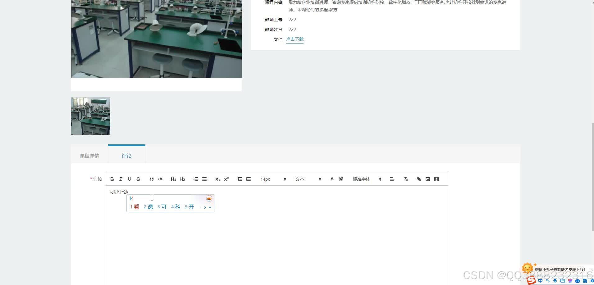
Task: Insert an image into the comment
Action: (x=428, y=179)
